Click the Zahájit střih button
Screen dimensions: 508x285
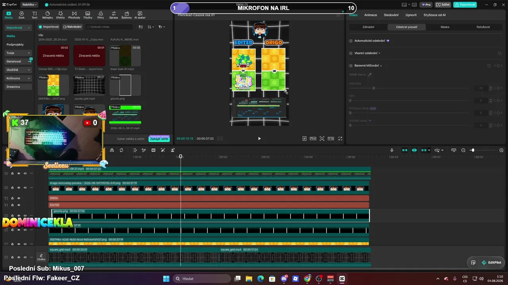pos(159,139)
